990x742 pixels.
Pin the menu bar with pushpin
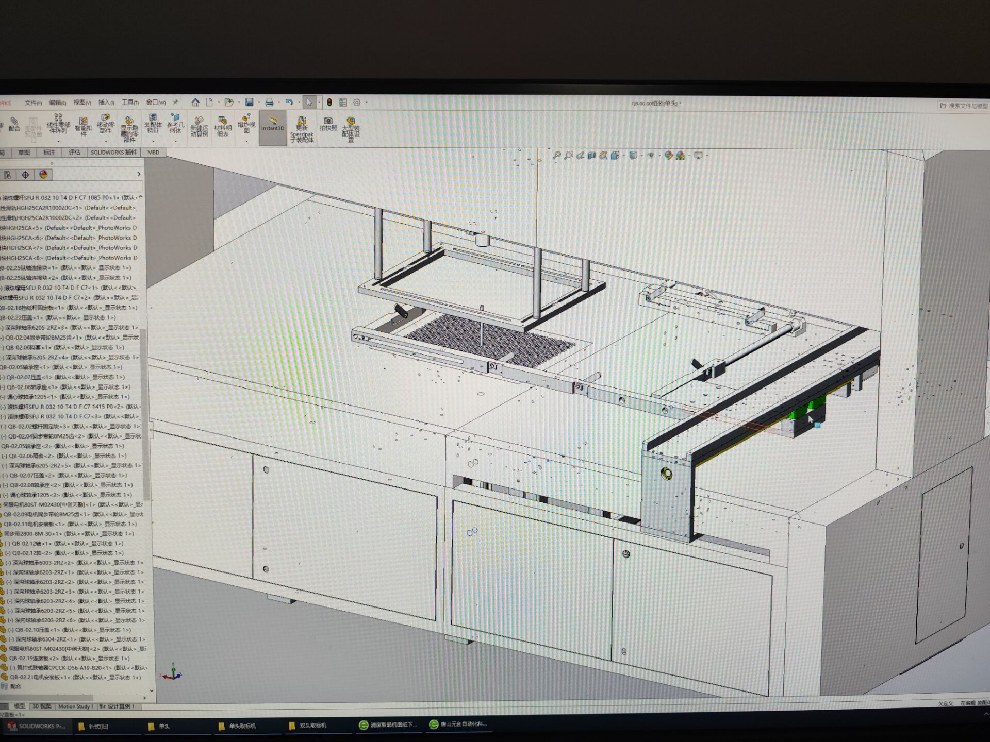pos(175,102)
